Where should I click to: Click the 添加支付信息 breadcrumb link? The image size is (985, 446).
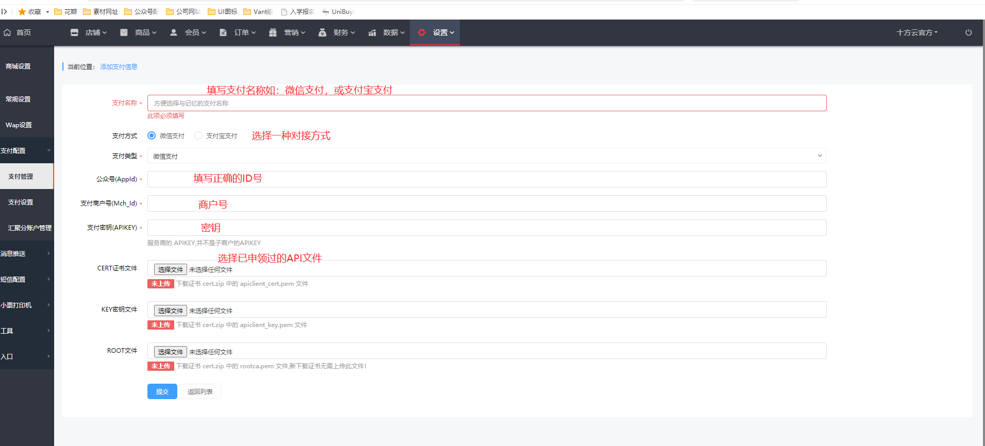(119, 67)
